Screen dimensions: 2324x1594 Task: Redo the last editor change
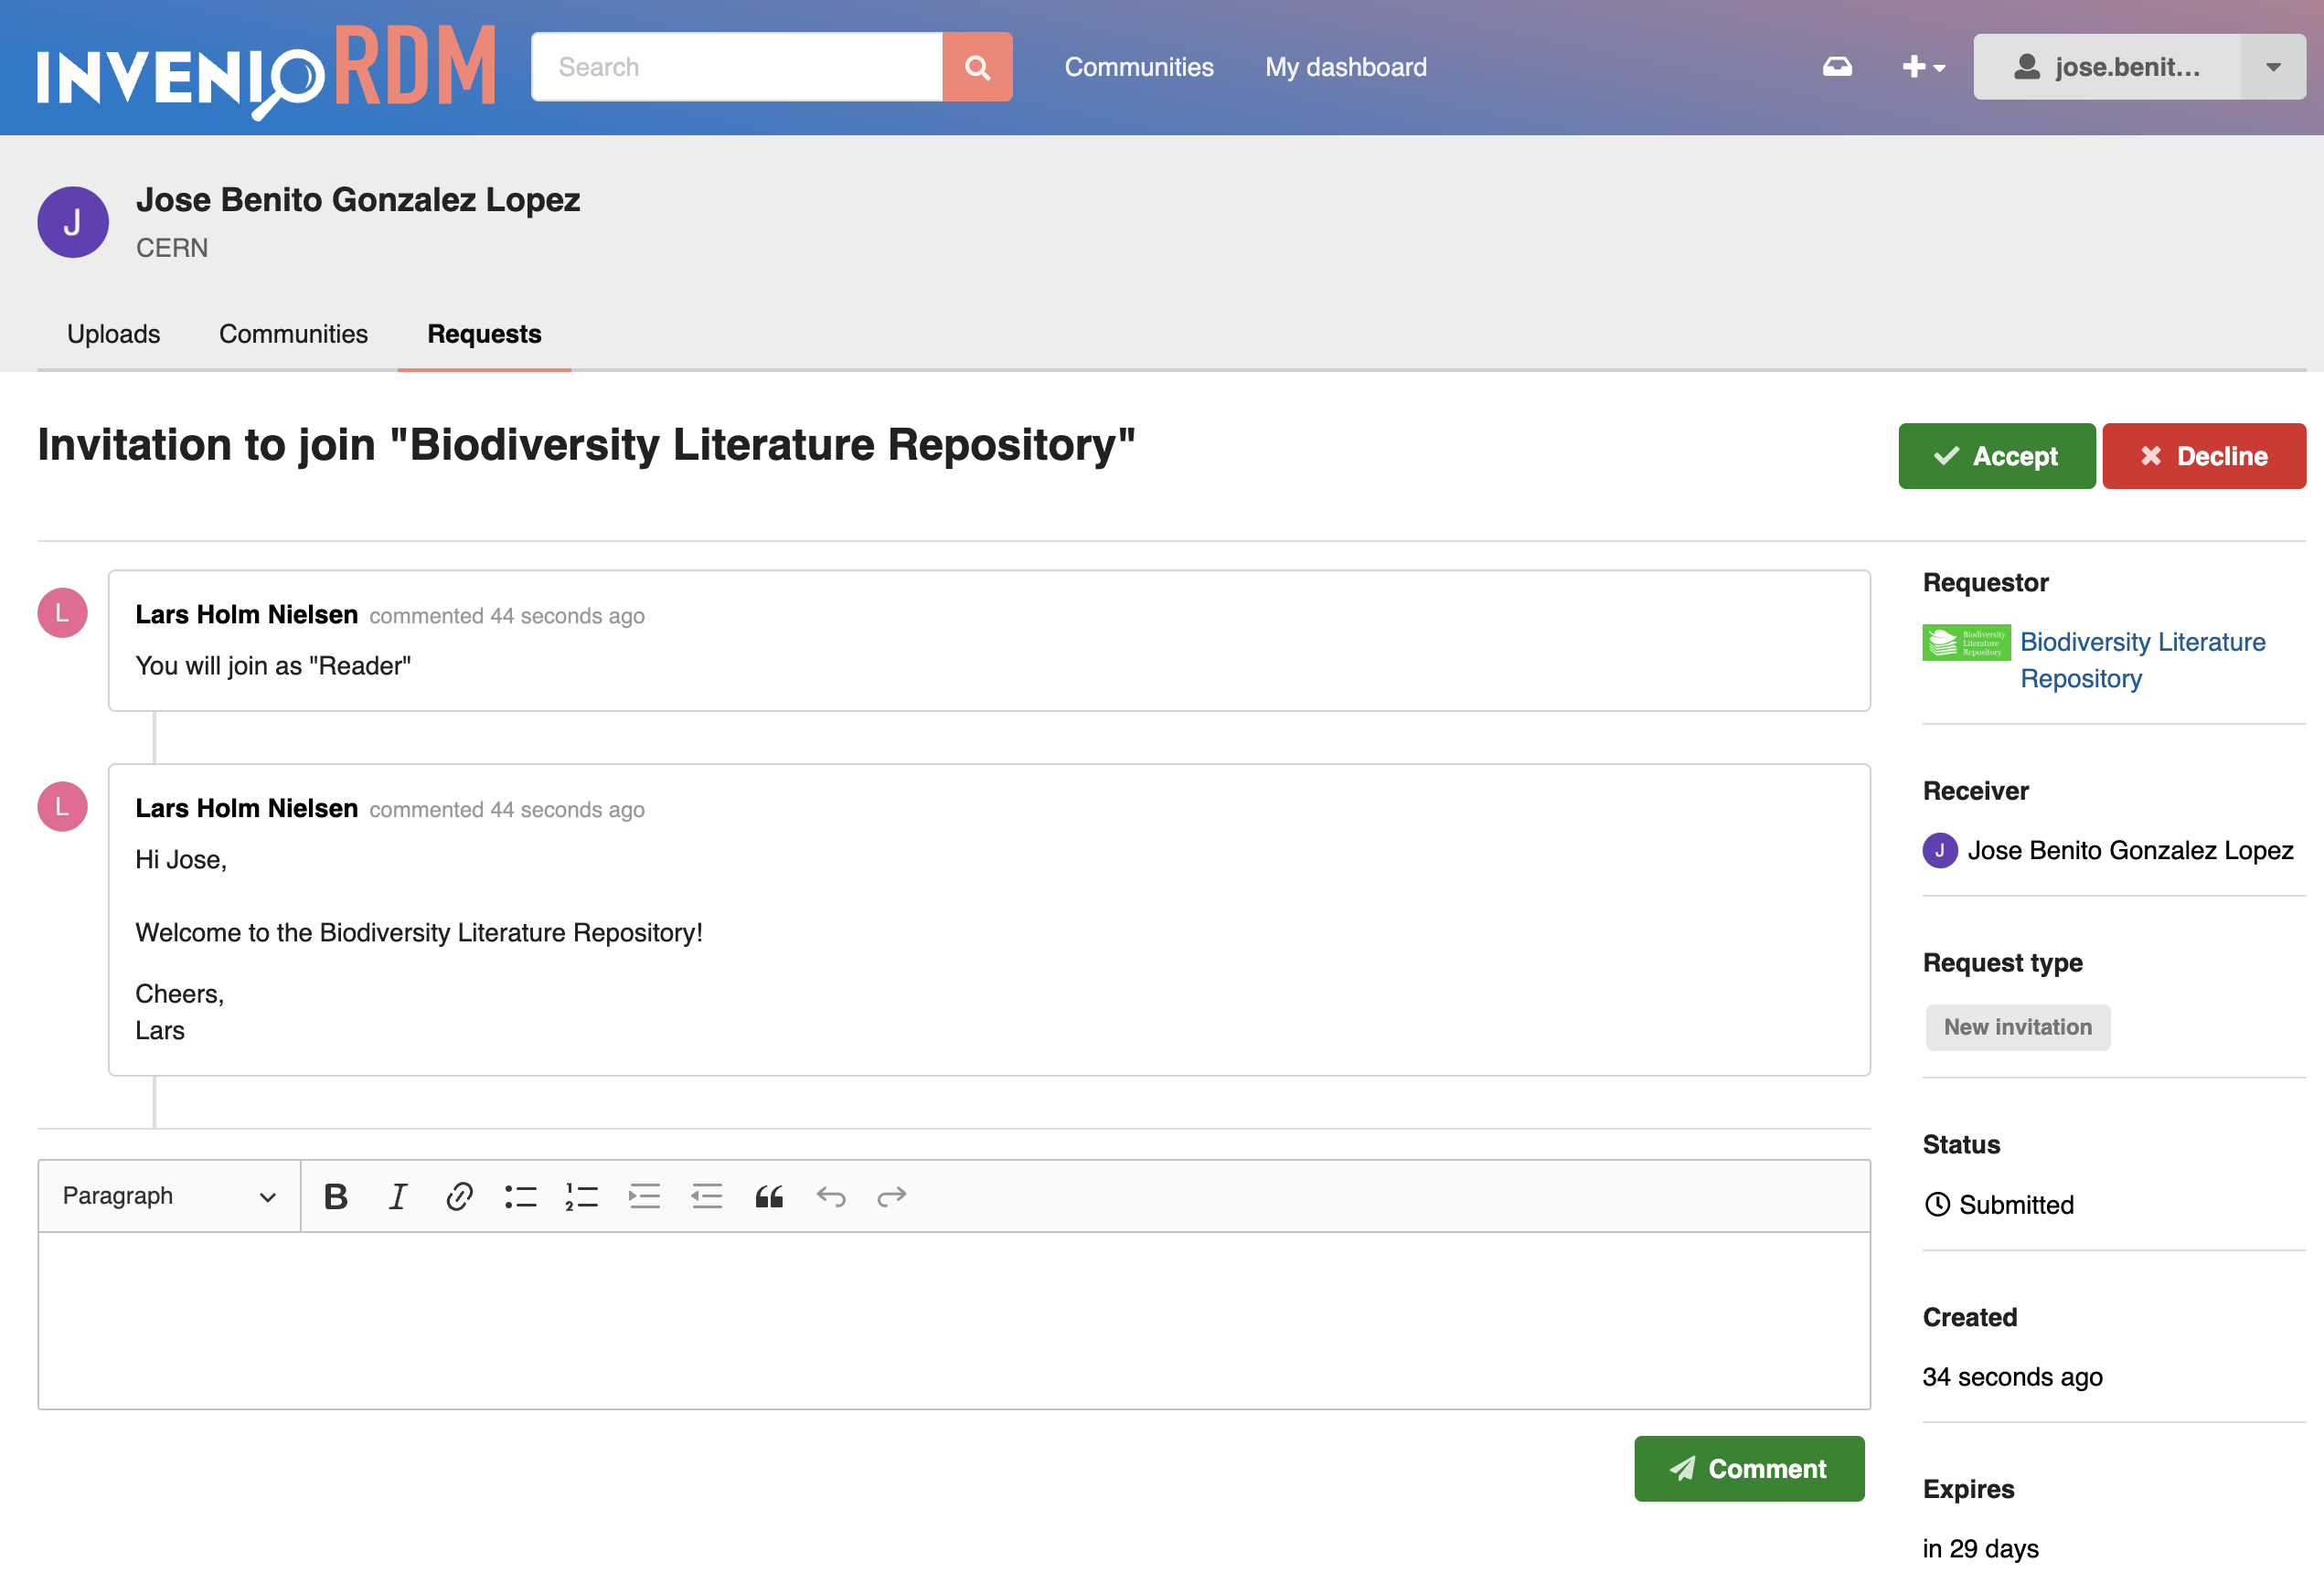(892, 1196)
